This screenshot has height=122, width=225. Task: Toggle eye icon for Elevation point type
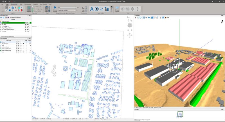[18, 44]
